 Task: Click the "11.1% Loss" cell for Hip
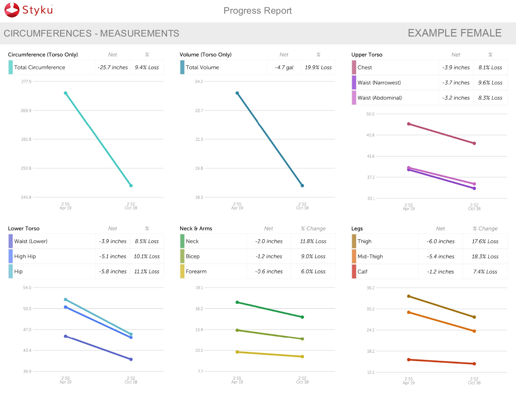click(x=147, y=272)
